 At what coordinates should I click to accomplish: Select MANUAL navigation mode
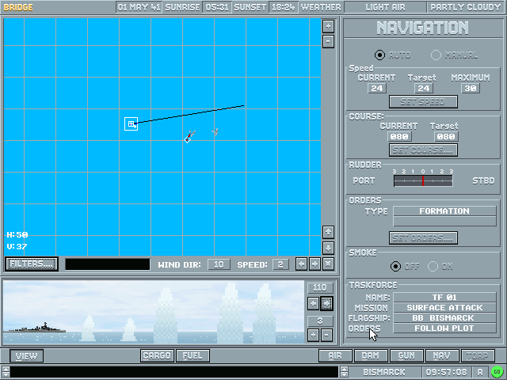(x=436, y=55)
